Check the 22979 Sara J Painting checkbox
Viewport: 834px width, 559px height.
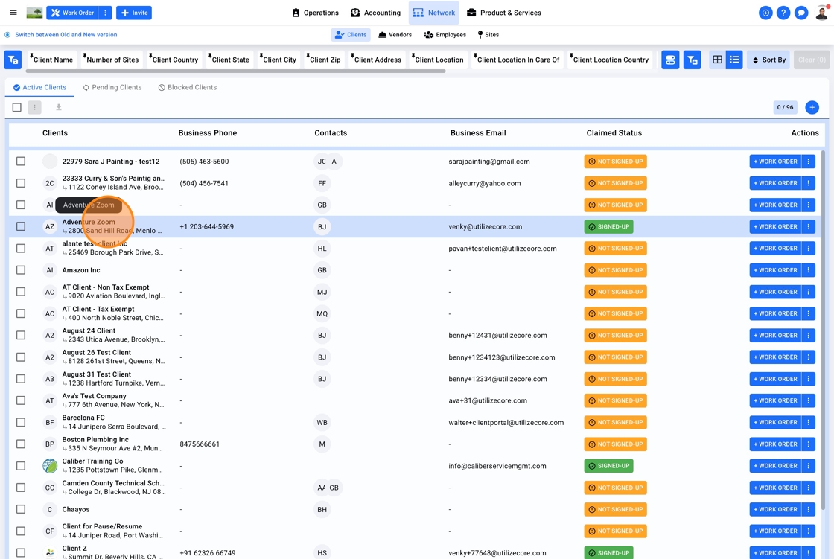21,162
